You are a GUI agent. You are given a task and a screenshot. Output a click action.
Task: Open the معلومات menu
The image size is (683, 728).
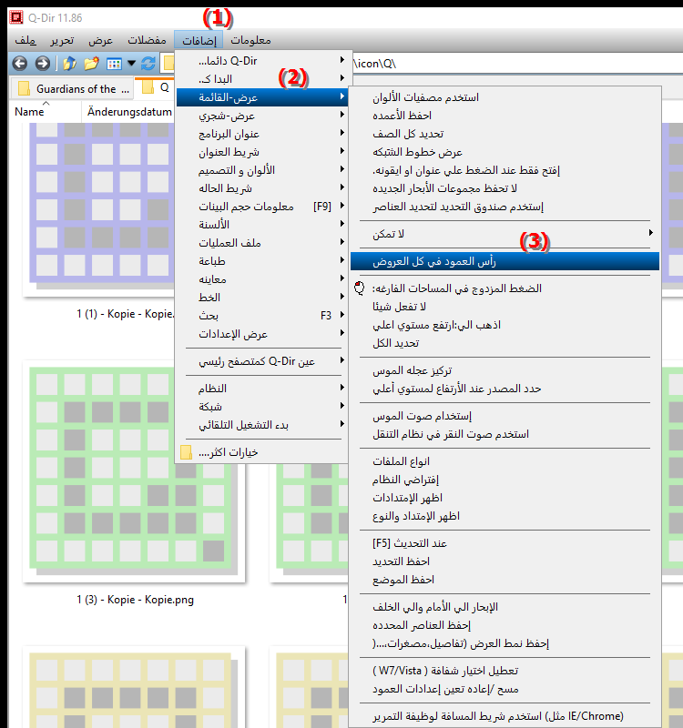251,40
